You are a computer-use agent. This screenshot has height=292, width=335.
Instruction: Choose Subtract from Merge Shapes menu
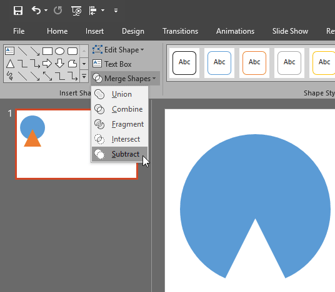[119, 154]
